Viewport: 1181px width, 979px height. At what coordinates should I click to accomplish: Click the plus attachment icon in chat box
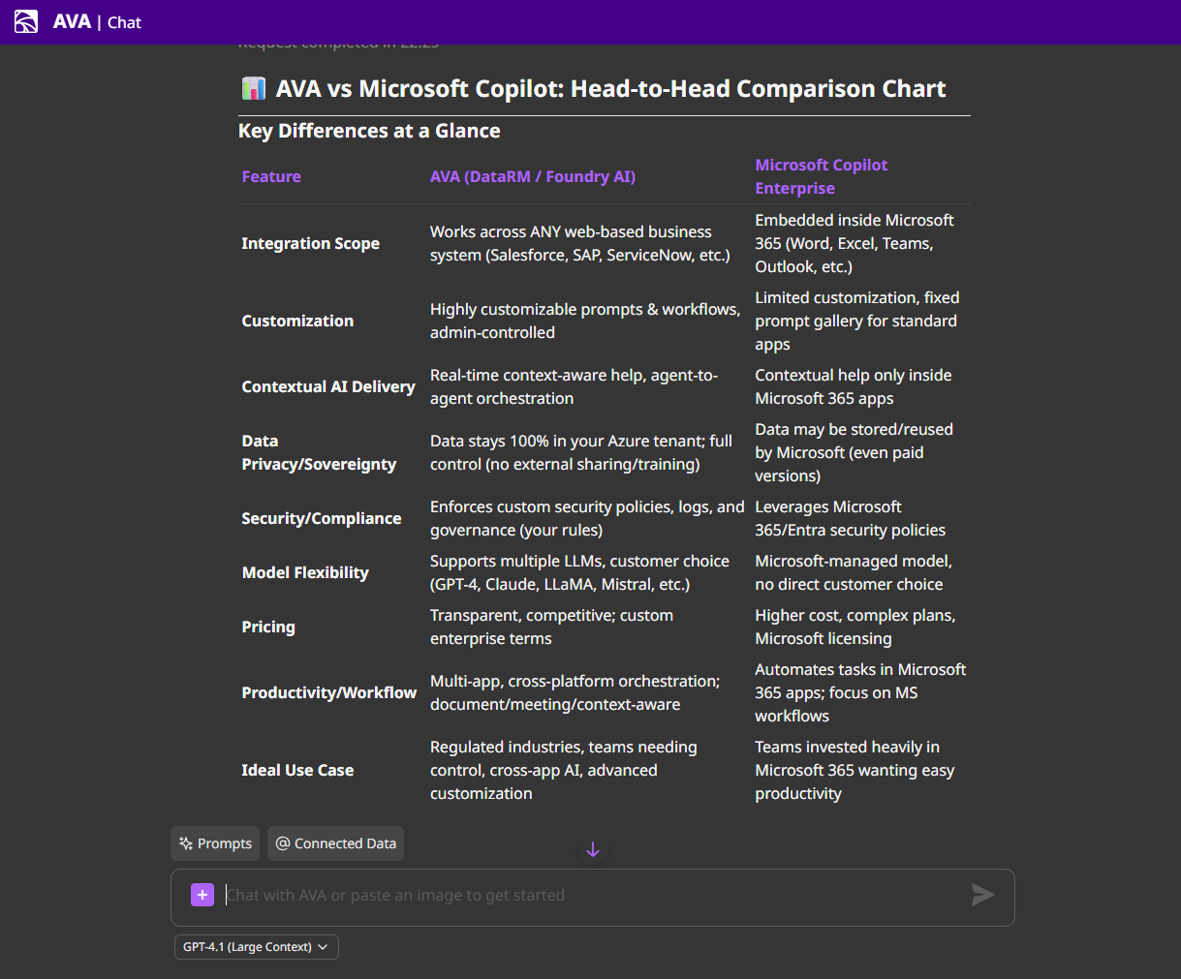pyautogui.click(x=202, y=895)
